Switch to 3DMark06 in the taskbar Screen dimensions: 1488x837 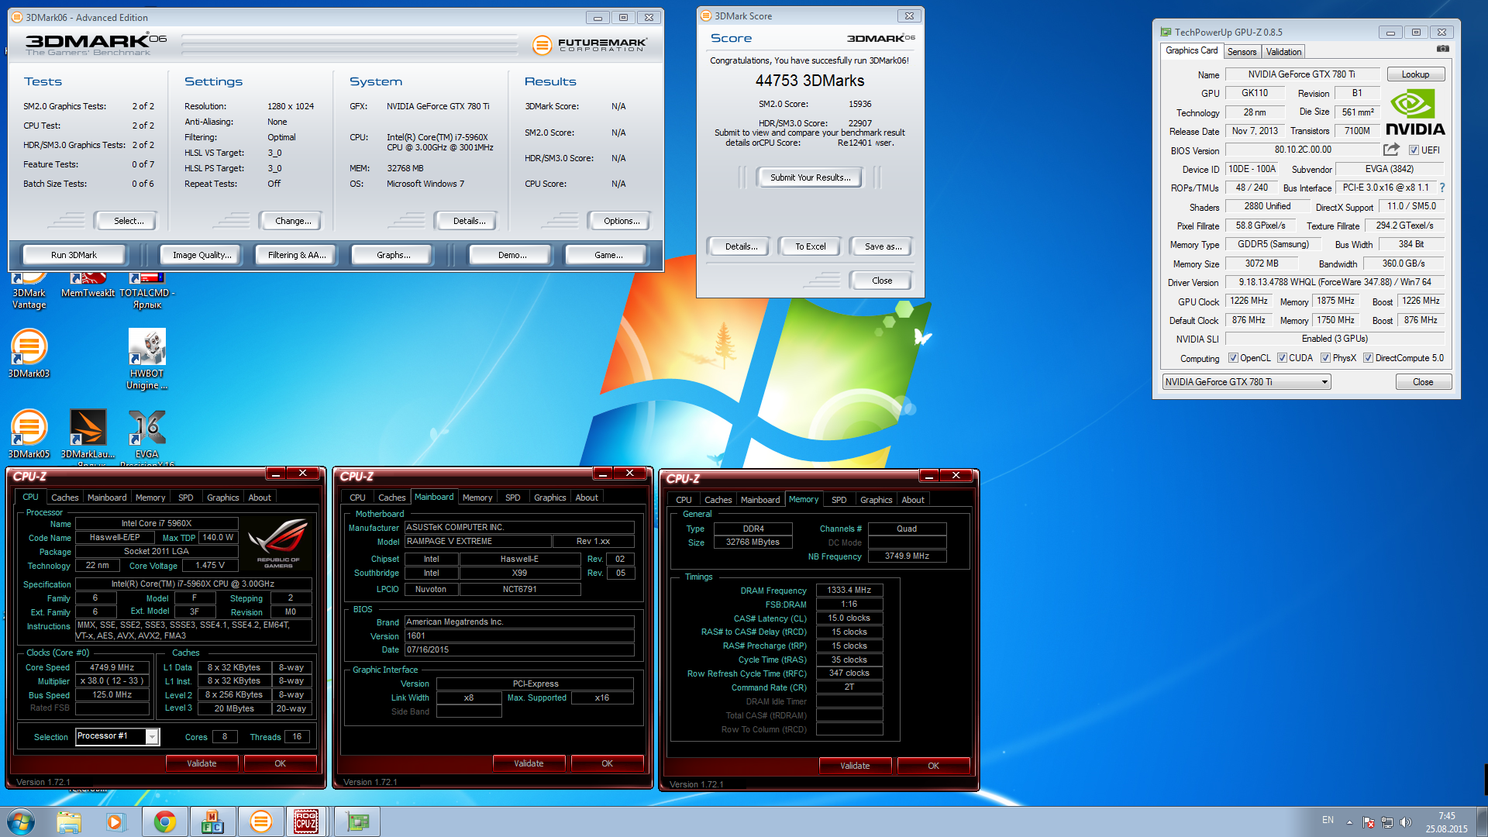pos(261,821)
